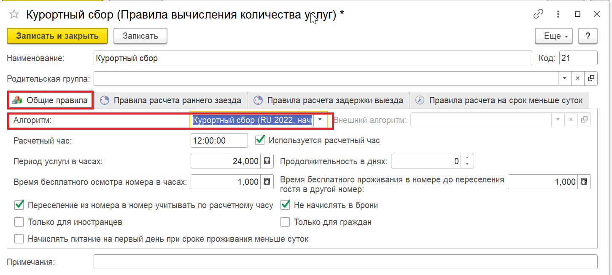Open Правила расчета раннего заезда tab

click(170, 100)
